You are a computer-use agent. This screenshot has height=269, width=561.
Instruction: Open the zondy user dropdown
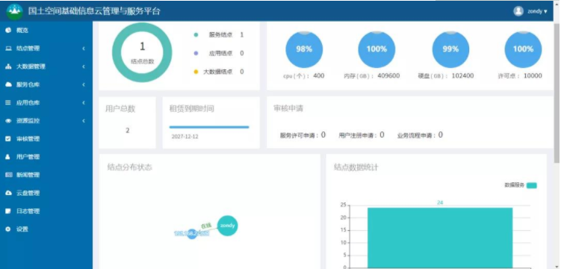[x=530, y=11]
